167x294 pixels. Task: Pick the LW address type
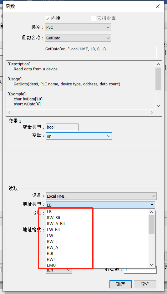click(50, 236)
